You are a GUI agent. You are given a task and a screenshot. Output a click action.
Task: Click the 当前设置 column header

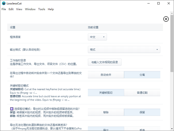tap(93, 27)
